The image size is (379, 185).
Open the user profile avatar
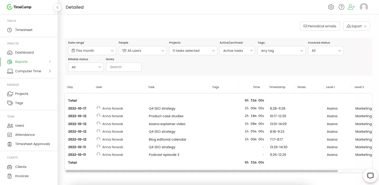coord(364,7)
